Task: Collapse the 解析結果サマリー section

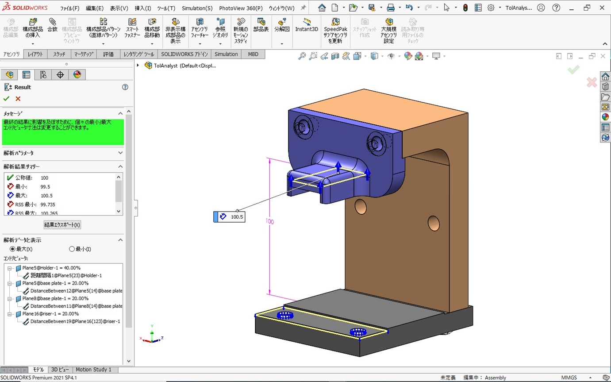Action: point(120,166)
